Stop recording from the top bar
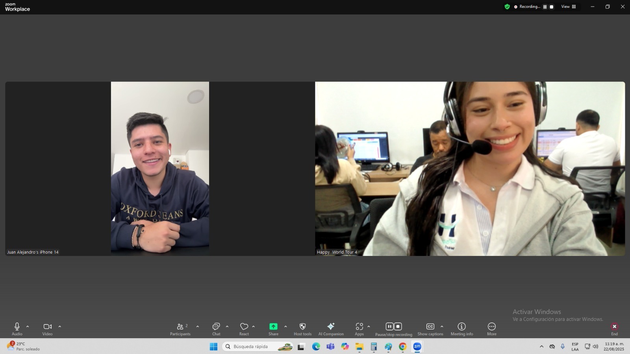630x354 pixels. [552, 7]
